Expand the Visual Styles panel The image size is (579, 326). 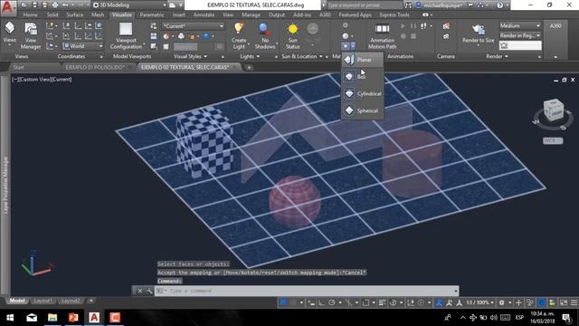tap(190, 56)
